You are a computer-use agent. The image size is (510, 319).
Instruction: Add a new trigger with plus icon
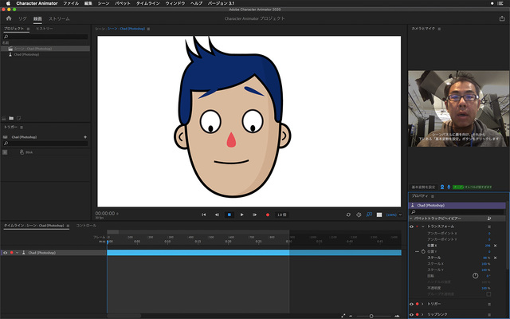click(85, 137)
